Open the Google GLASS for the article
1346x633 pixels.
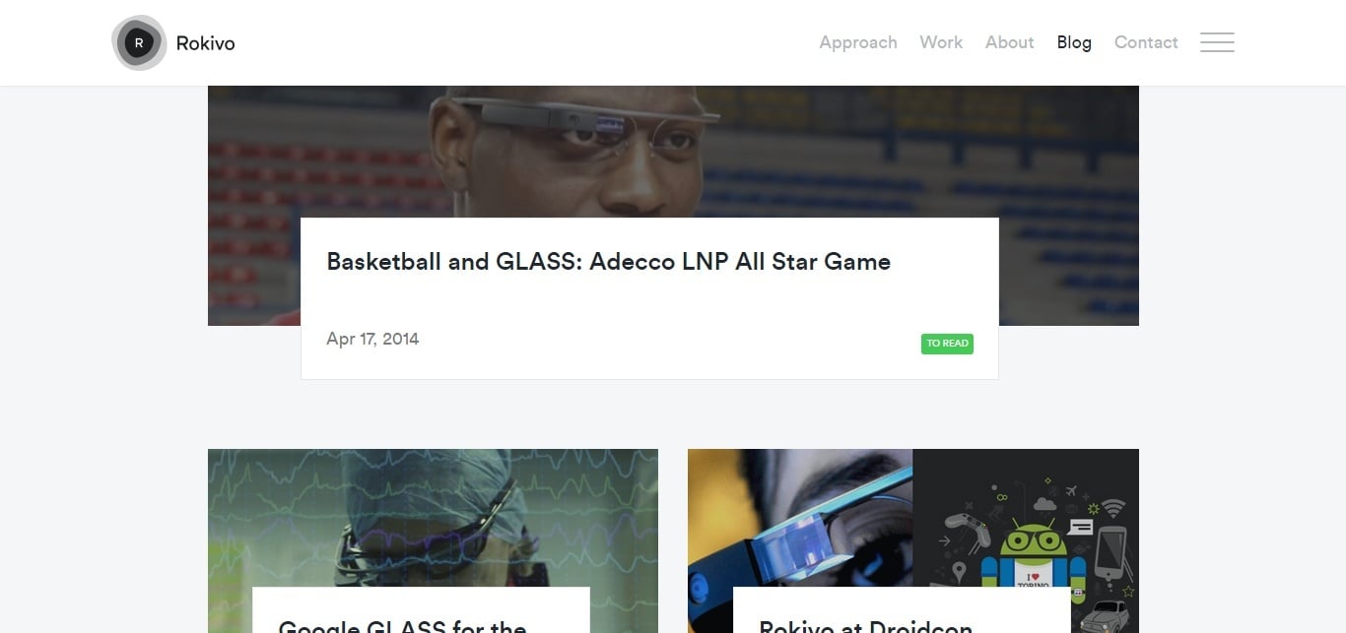402,624
